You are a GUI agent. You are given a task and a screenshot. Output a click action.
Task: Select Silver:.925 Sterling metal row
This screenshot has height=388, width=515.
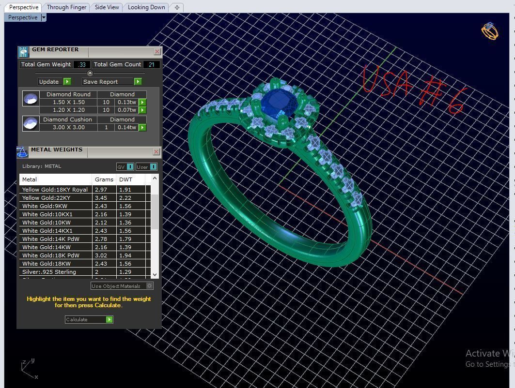tap(85, 271)
